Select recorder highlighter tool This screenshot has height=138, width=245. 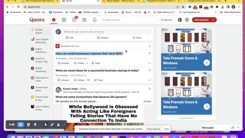tap(58, 125)
